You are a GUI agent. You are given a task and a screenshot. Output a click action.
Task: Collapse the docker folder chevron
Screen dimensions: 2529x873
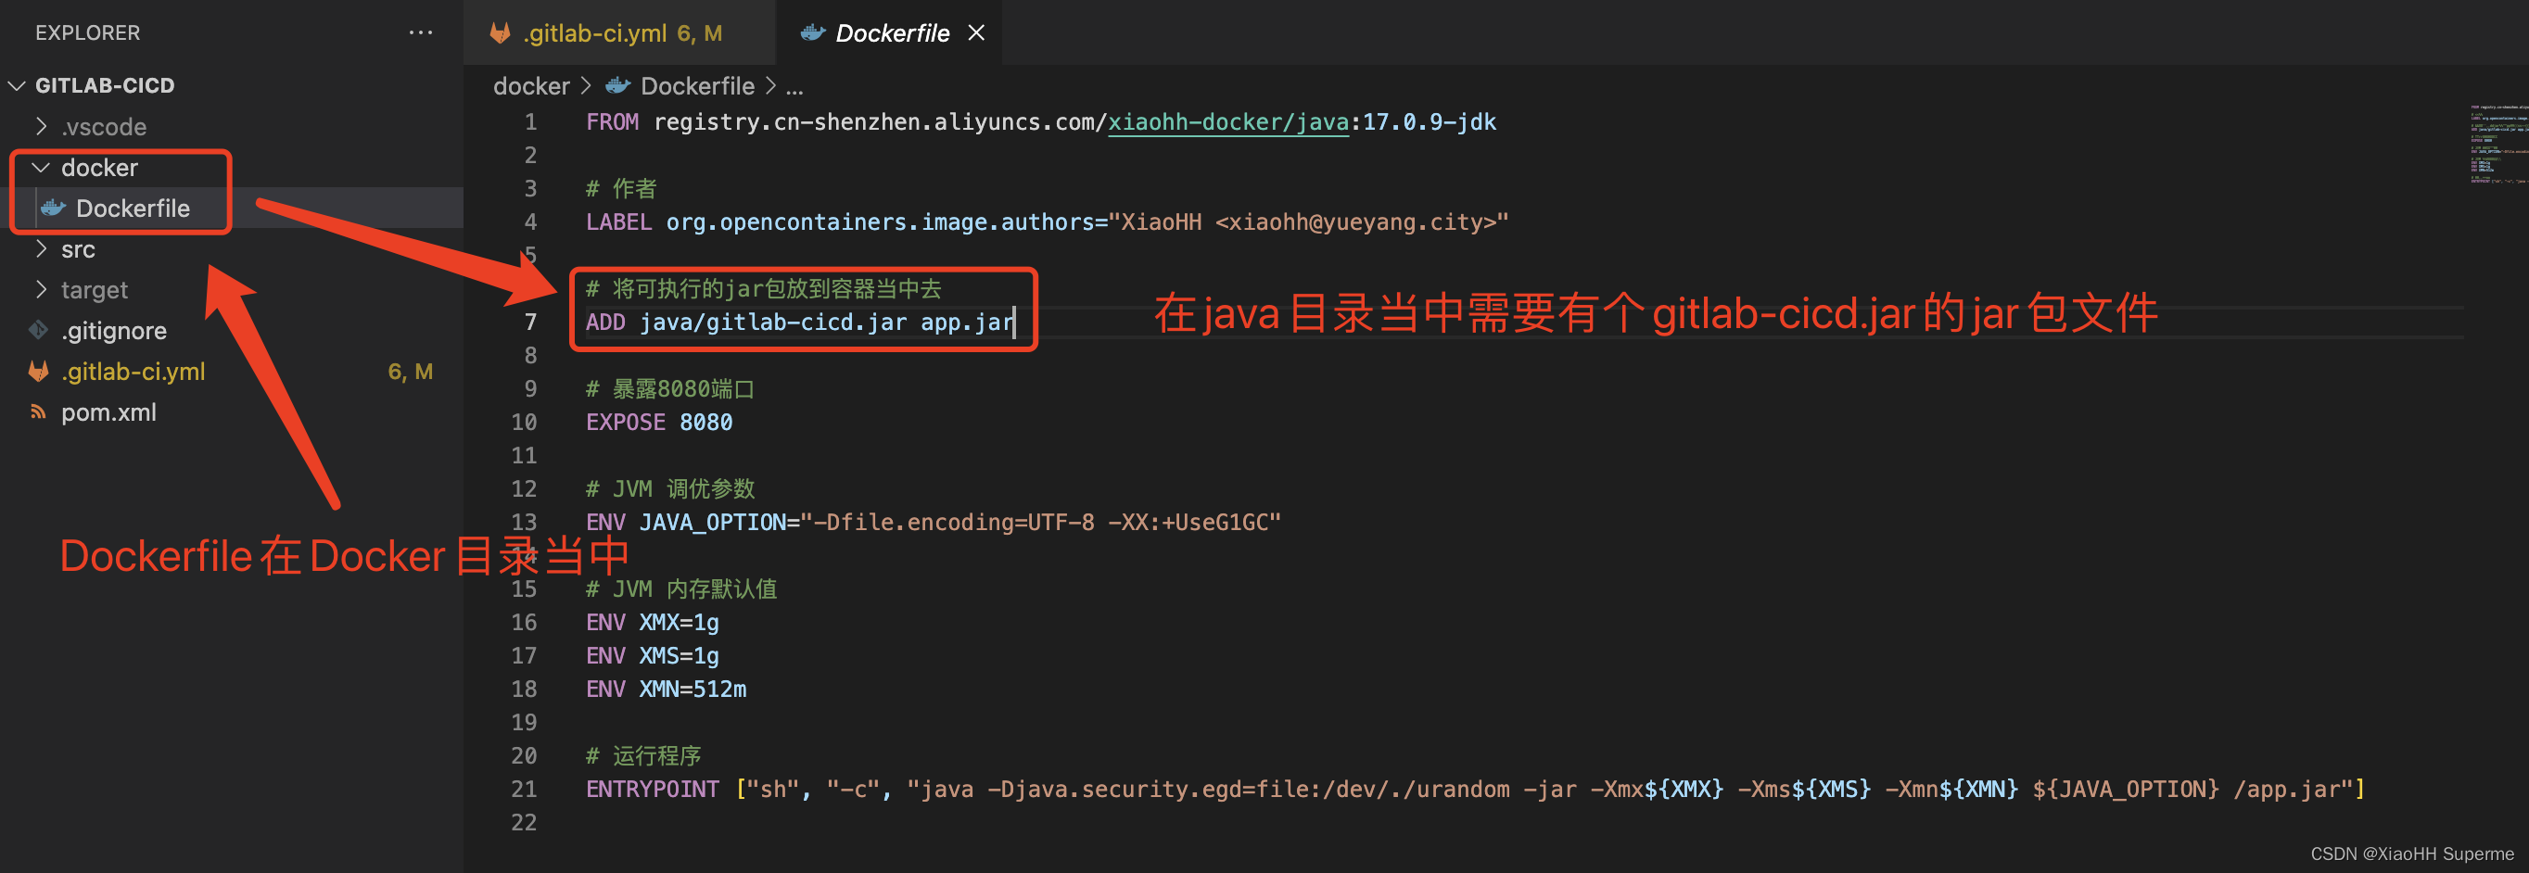(41, 168)
